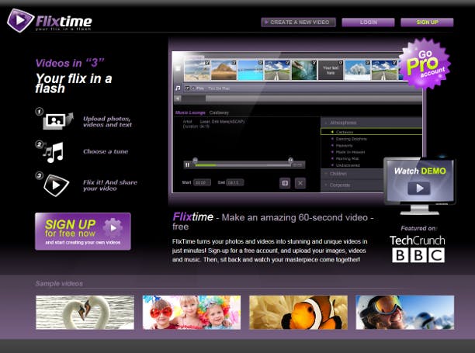Select the 'Your text here' slide
This screenshot has width=475, height=353.
tap(331, 71)
